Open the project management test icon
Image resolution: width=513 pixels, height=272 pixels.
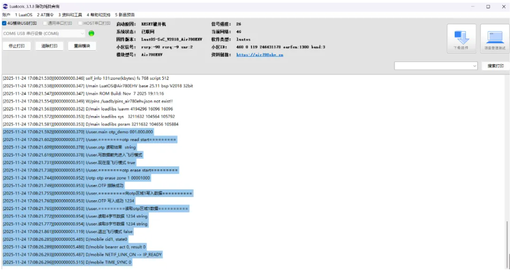495,38
